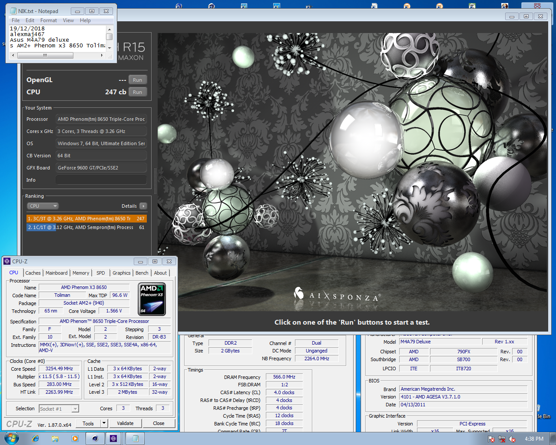Switch to Memory tab in CPU-Z
The height and width of the screenshot is (445, 556).
[81, 273]
